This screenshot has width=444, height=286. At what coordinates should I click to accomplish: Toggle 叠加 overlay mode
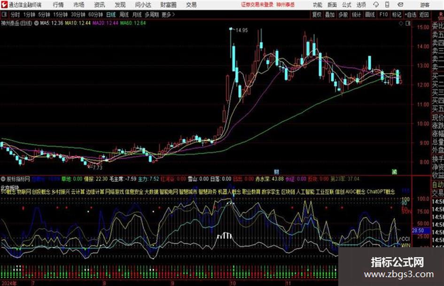pyautogui.click(x=330, y=15)
